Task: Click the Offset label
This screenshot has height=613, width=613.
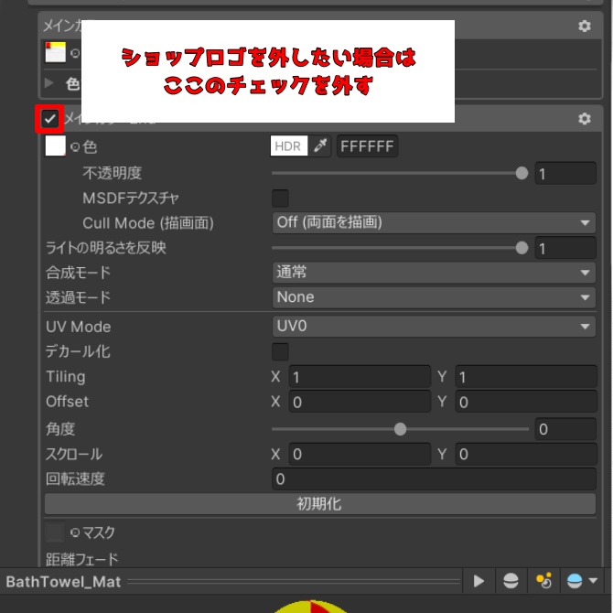Action: pos(67,402)
